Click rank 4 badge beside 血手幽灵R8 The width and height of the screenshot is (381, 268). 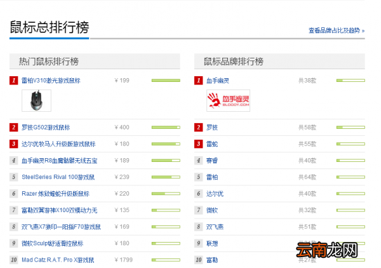(x=13, y=161)
